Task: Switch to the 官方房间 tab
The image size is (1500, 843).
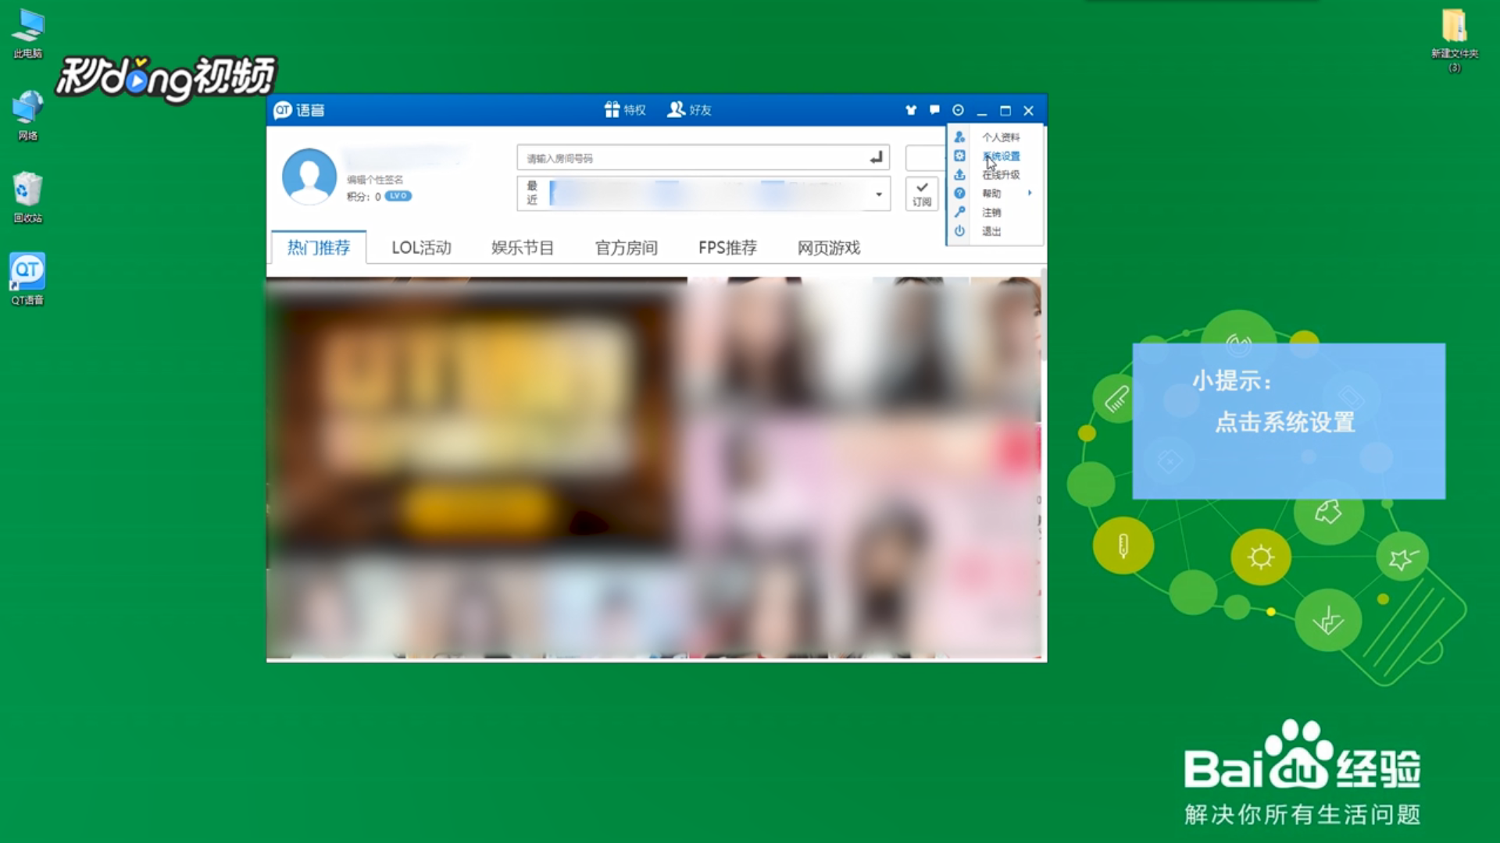Action: click(x=627, y=247)
